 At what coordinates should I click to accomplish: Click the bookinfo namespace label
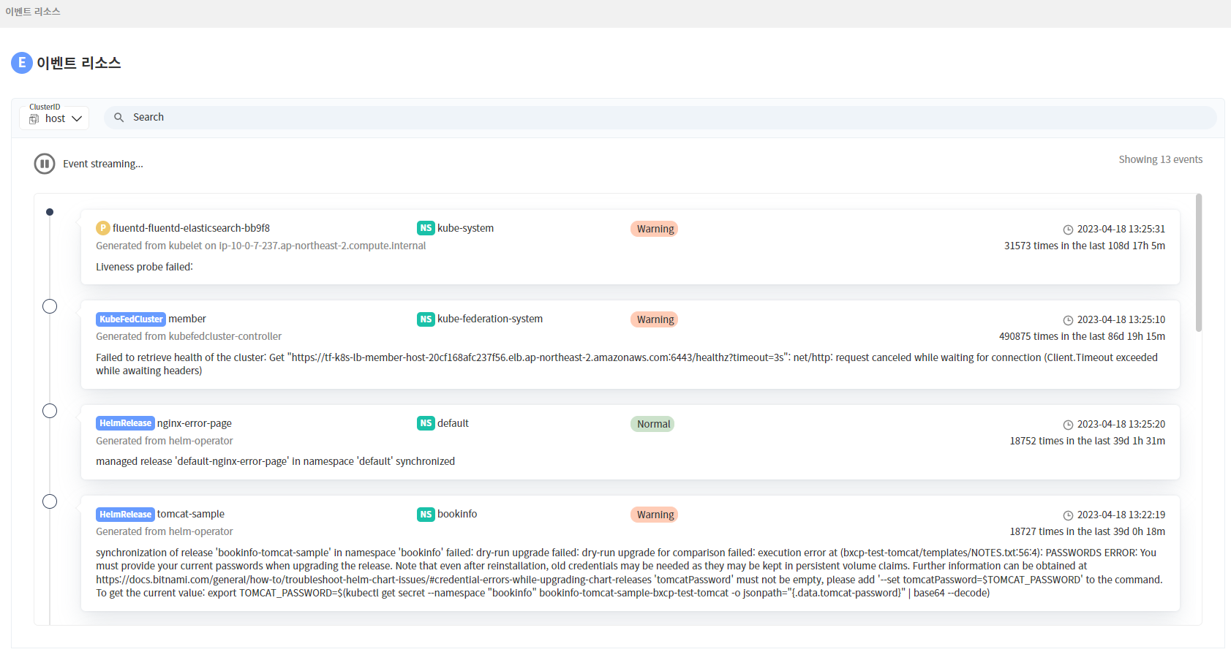point(457,514)
